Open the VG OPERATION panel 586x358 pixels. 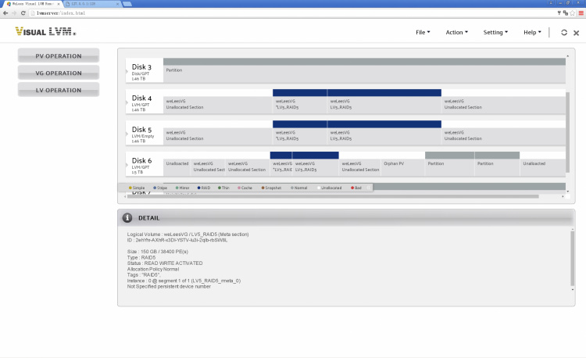(59, 73)
